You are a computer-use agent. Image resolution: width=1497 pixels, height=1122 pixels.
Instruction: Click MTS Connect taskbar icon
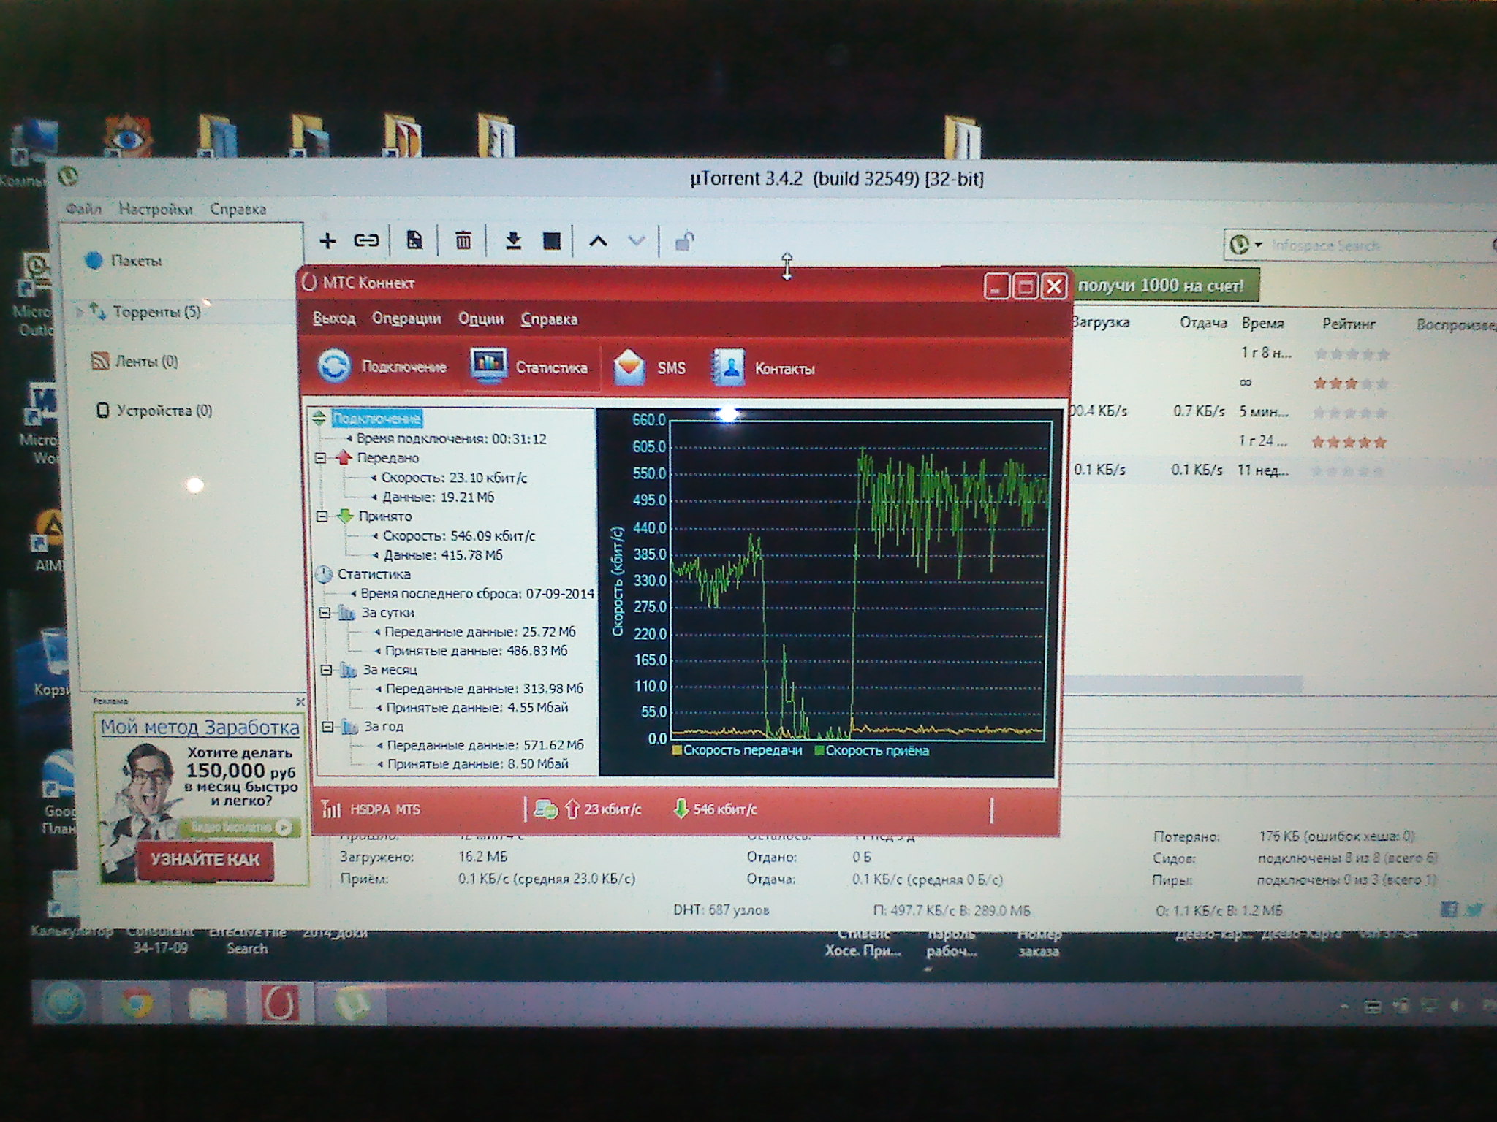(x=281, y=1003)
